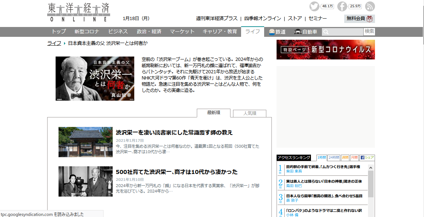This screenshot has height=217, width=424.
Task: Open the トップ navigation item
Action: point(59,31)
